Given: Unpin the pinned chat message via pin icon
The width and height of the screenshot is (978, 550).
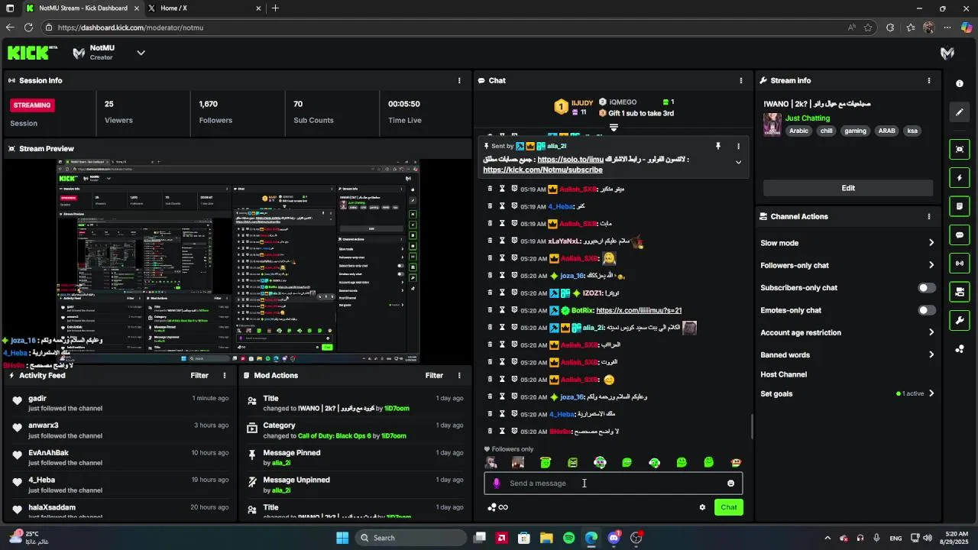Looking at the screenshot, I should tap(718, 146).
